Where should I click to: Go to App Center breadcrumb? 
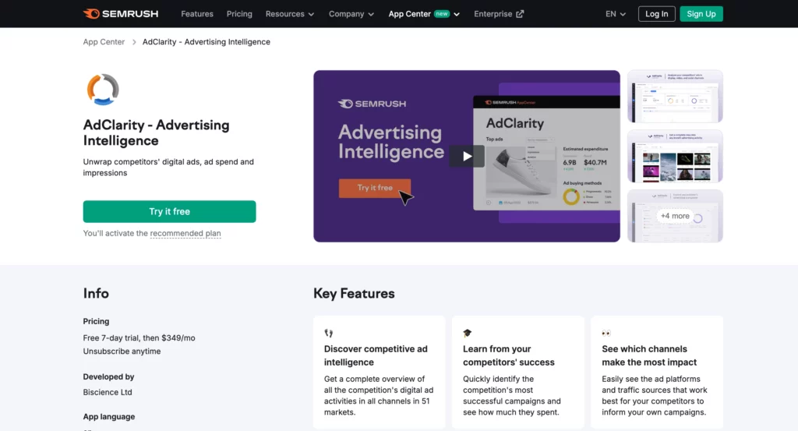point(104,42)
